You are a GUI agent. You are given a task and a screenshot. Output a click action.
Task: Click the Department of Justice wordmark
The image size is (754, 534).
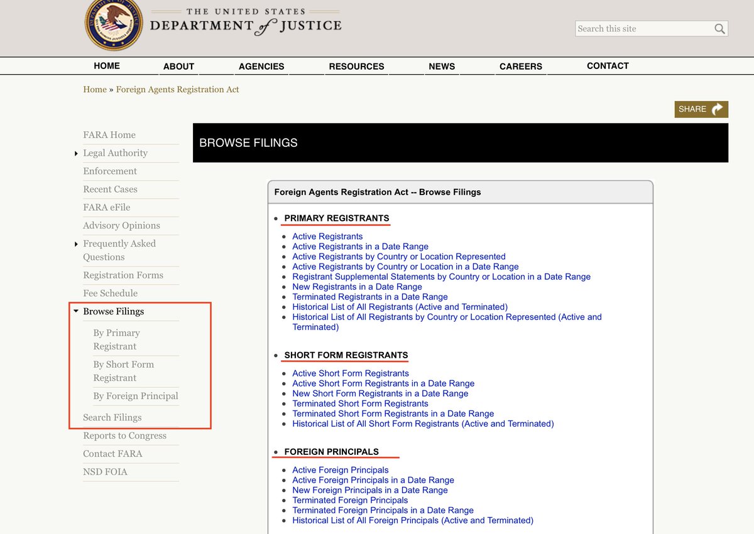[x=246, y=22]
